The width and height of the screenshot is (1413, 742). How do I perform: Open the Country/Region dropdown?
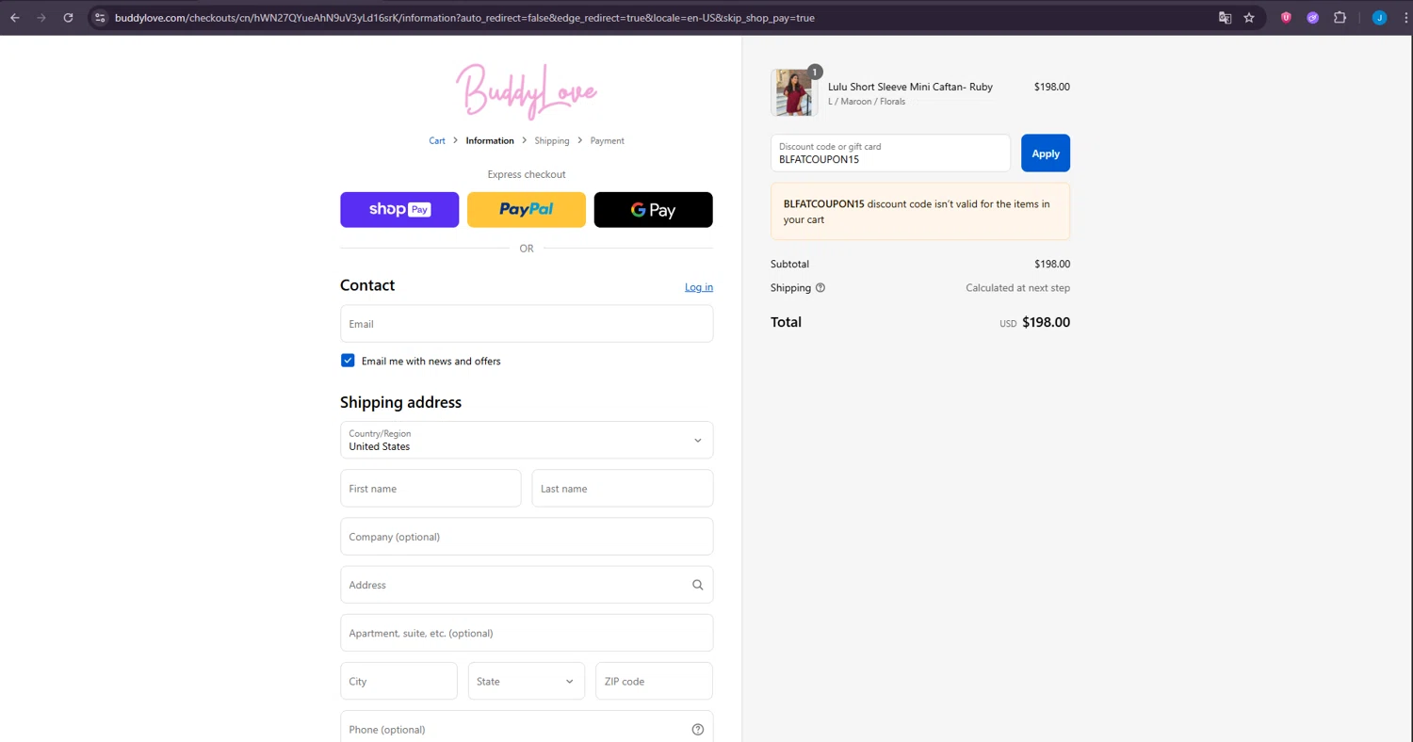coord(527,440)
